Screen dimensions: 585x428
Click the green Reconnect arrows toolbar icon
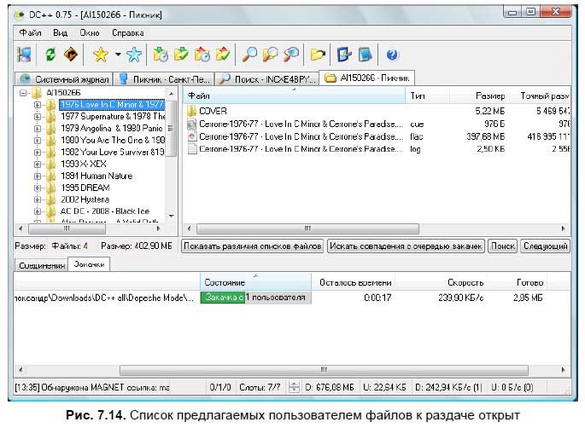click(51, 55)
